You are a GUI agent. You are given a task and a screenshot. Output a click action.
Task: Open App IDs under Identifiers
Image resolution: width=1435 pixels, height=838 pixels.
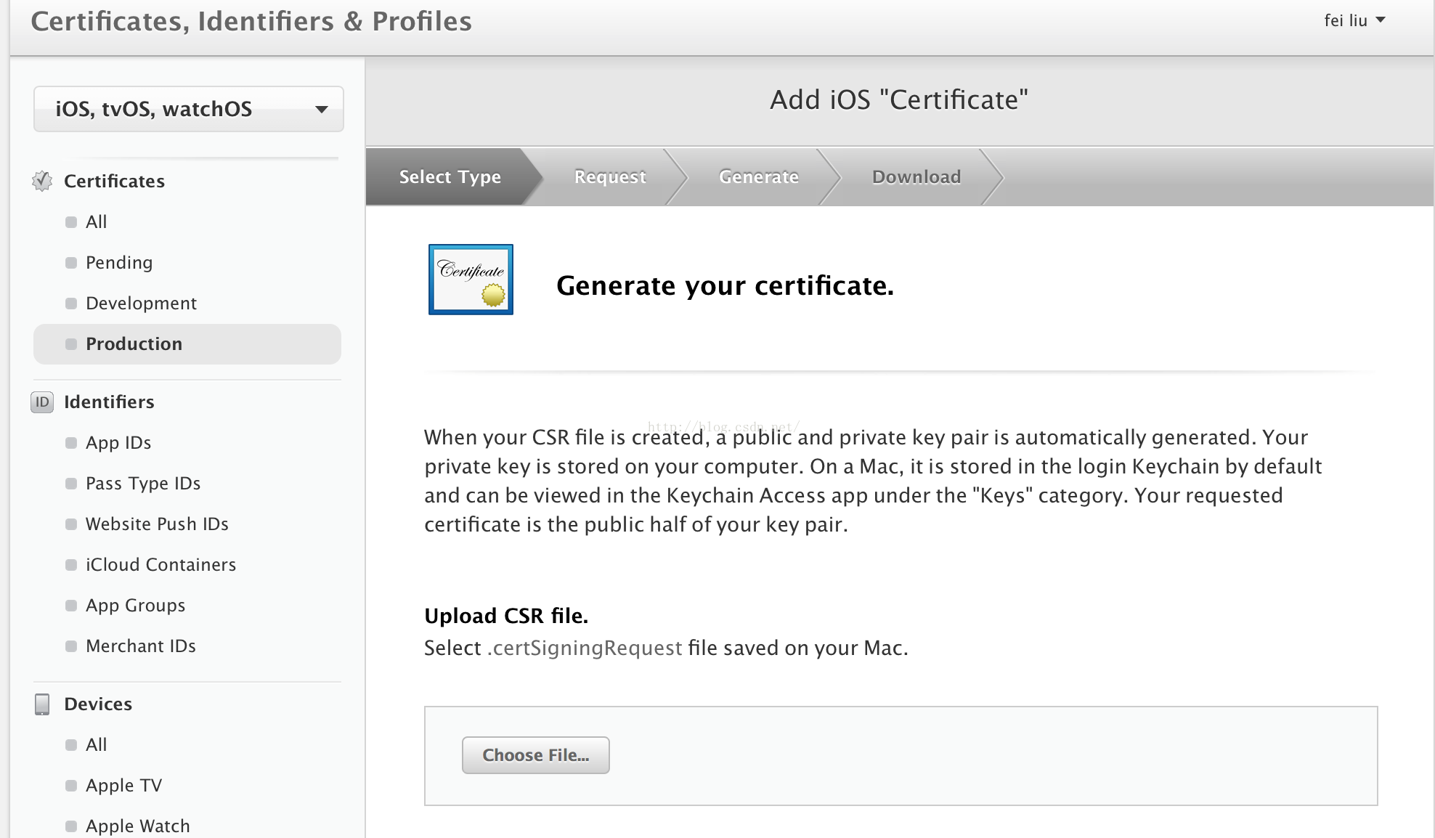118,442
